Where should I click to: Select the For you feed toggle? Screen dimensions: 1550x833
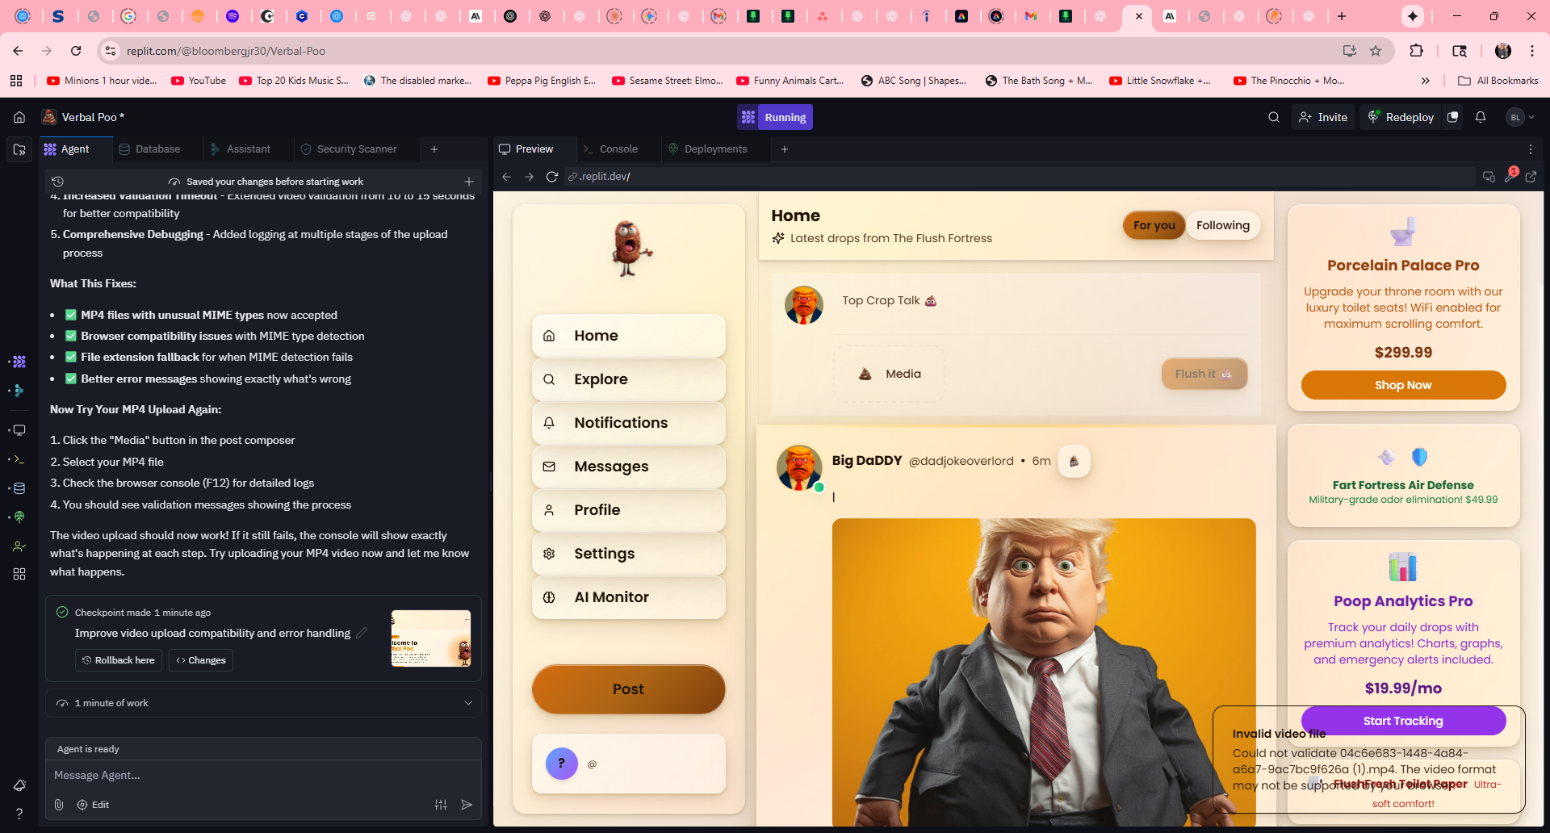[x=1154, y=225]
